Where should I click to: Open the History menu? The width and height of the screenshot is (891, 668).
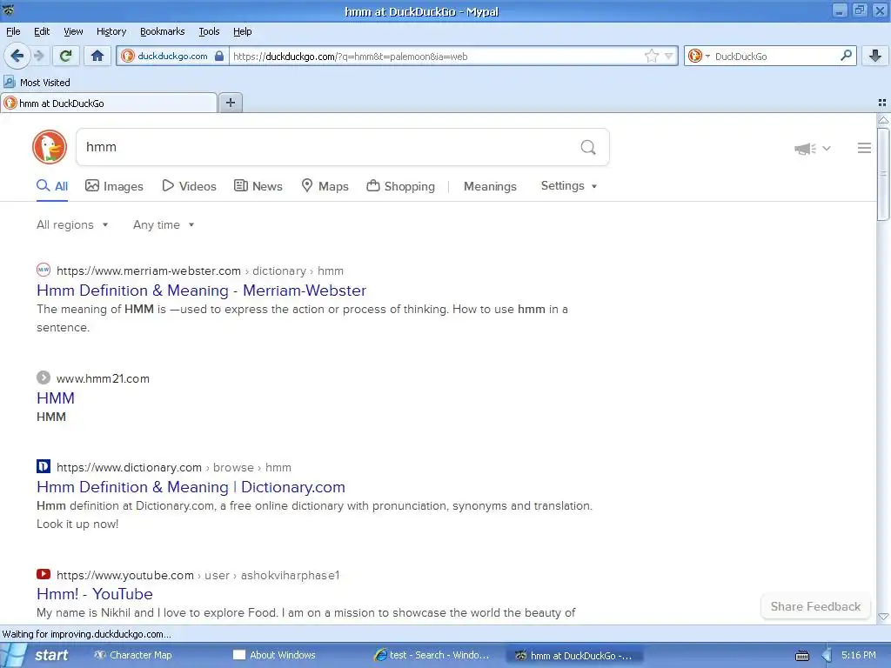coord(111,31)
